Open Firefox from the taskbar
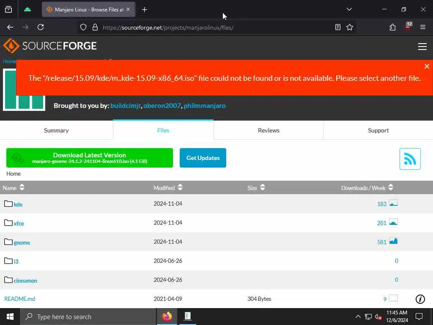Viewport: 433px width, 325px height. [x=167, y=317]
